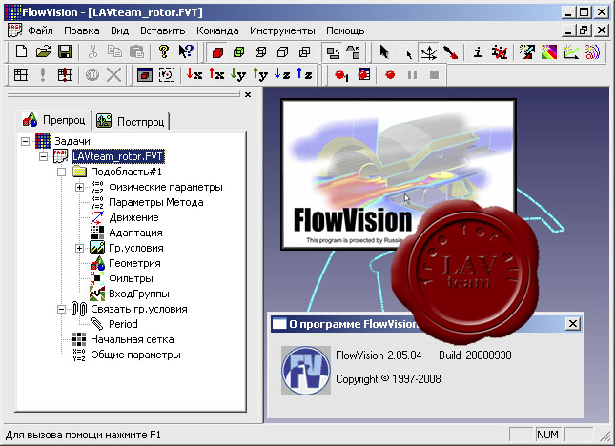Select Фильтры tree item
The width and height of the screenshot is (615, 446).
131,278
